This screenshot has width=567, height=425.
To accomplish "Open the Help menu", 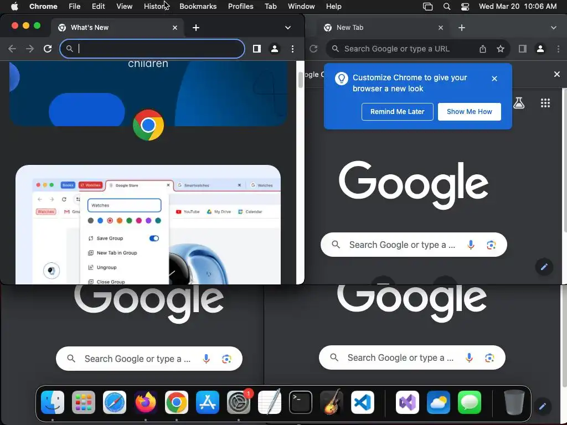I will pos(333,7).
